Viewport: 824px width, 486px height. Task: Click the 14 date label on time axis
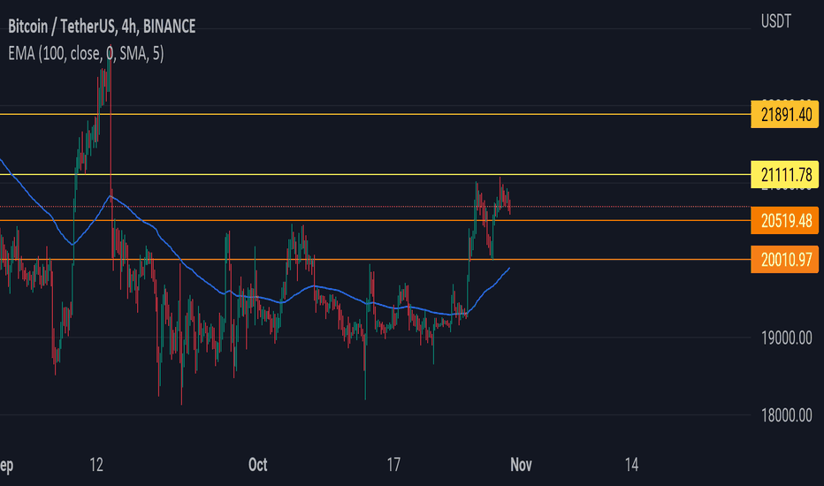(x=631, y=465)
